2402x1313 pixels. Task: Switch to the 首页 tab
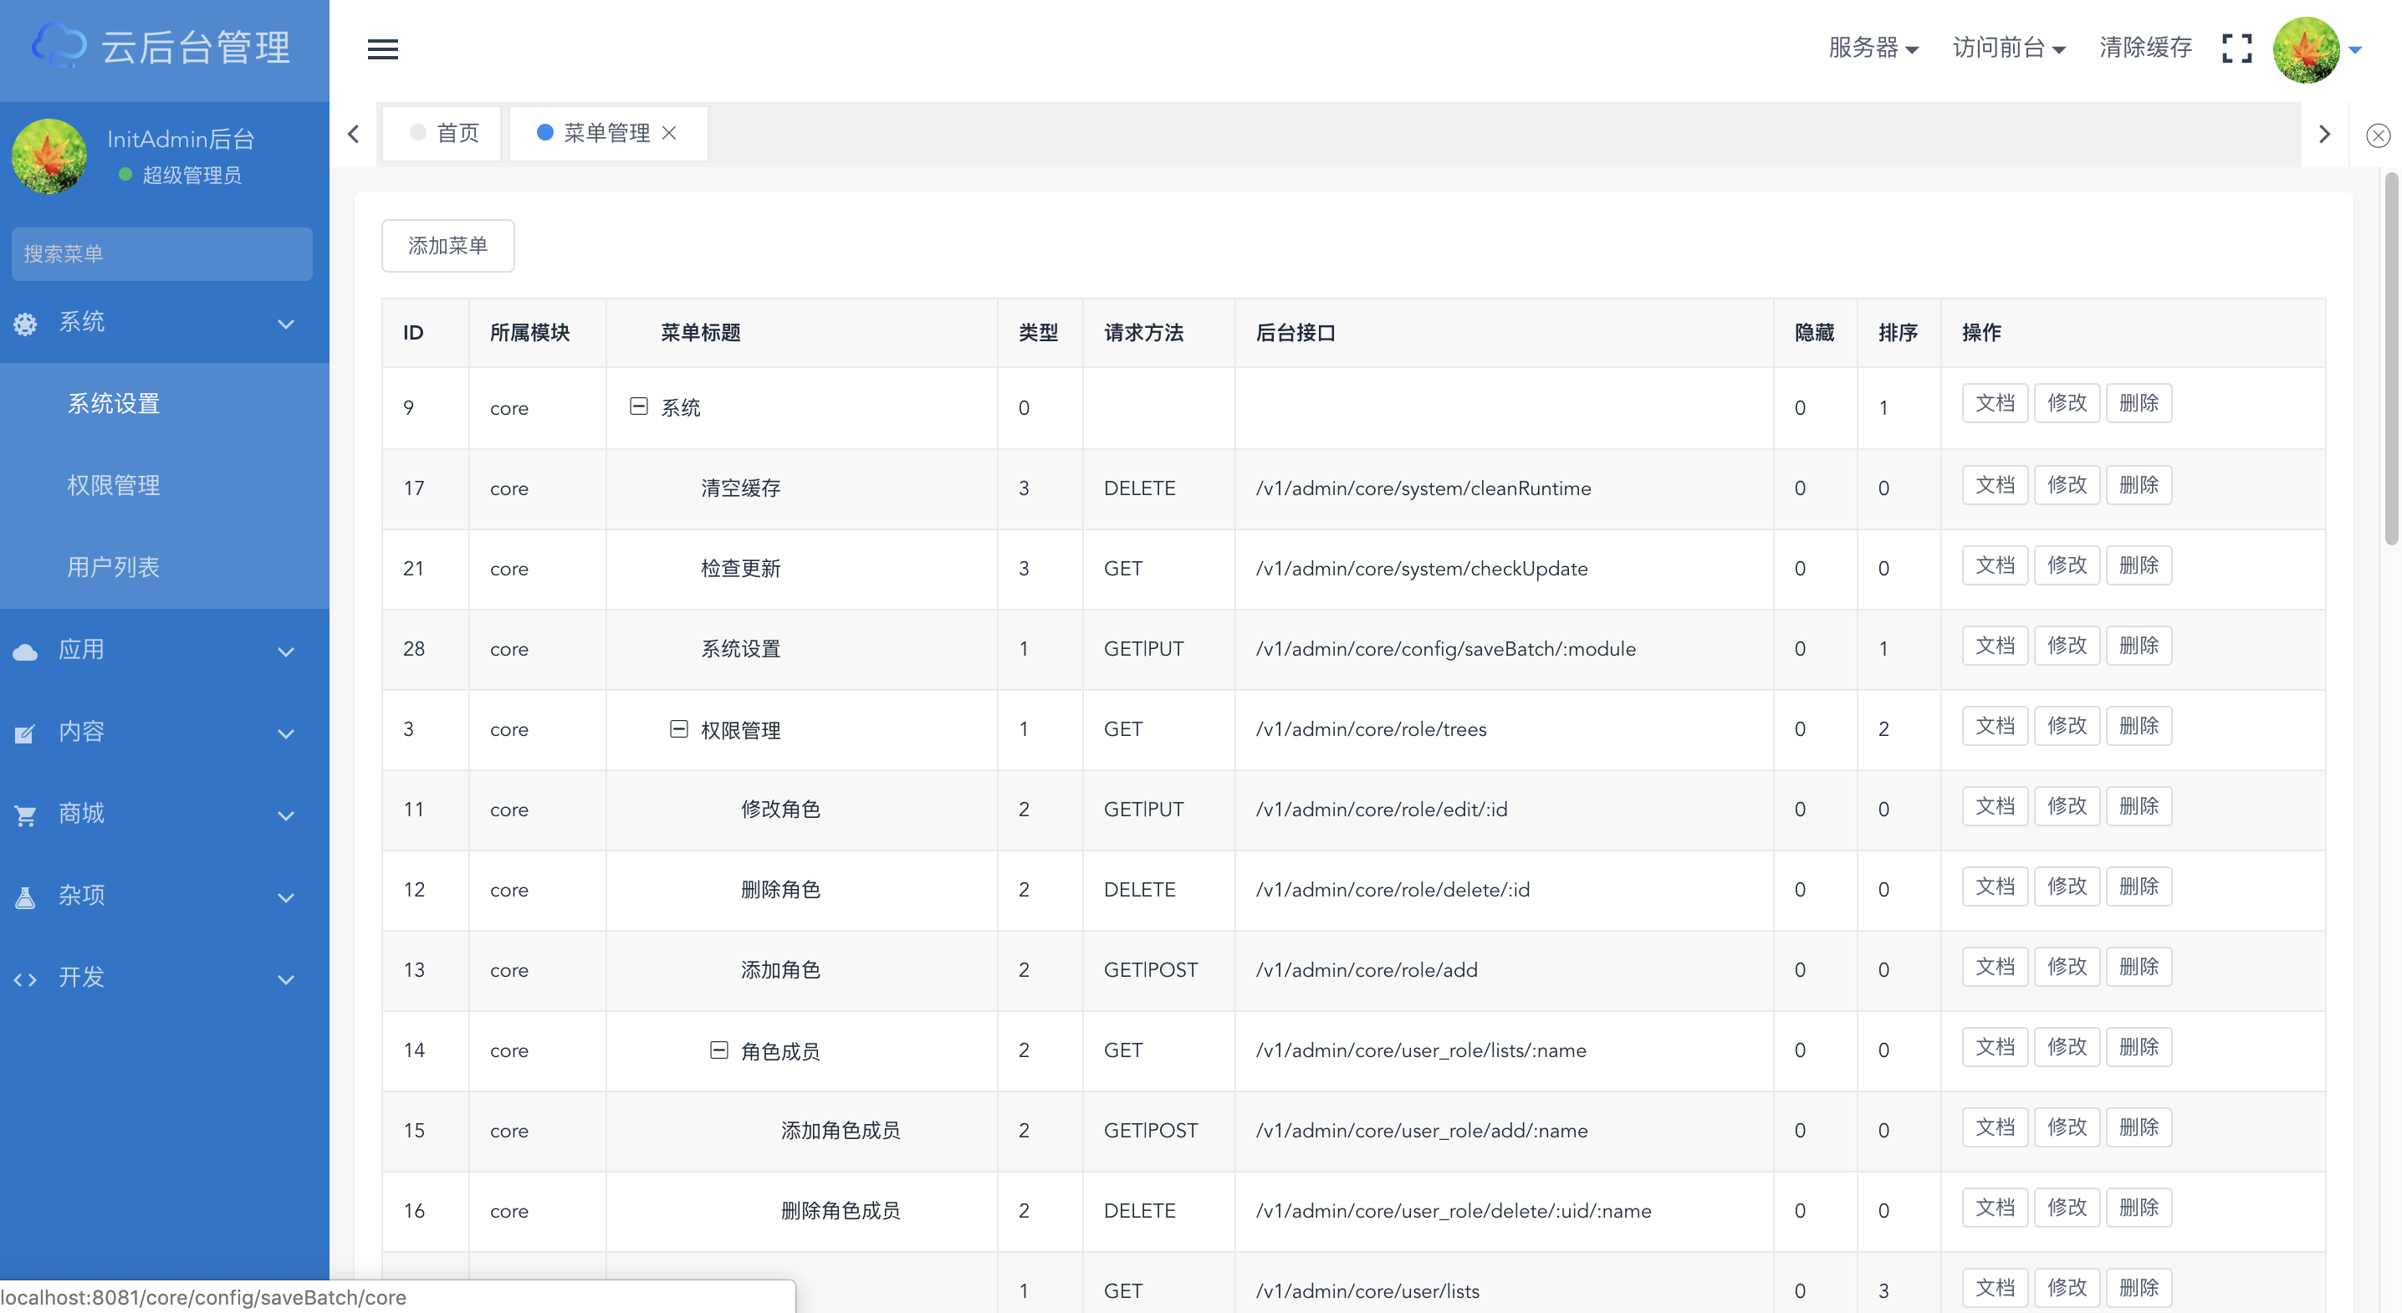pyautogui.click(x=444, y=133)
